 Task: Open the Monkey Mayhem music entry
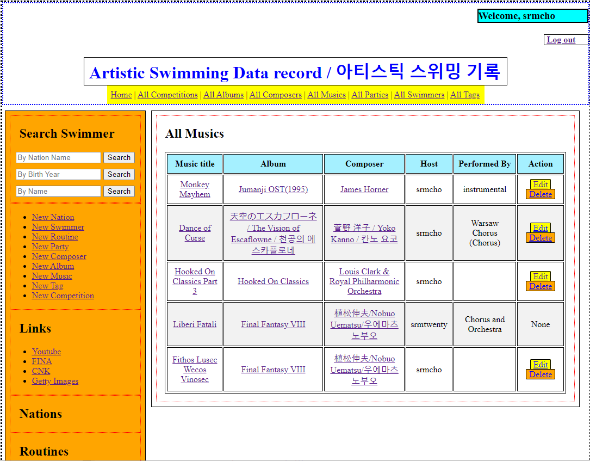194,189
